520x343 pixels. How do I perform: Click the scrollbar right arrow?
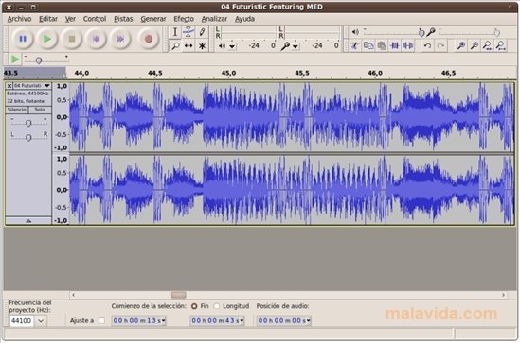(503, 295)
